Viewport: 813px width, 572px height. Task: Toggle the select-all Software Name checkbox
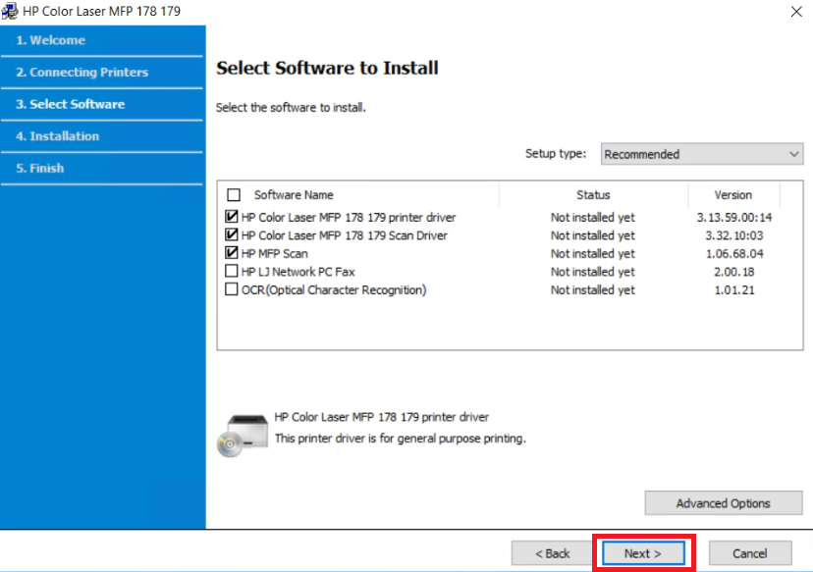pos(234,195)
